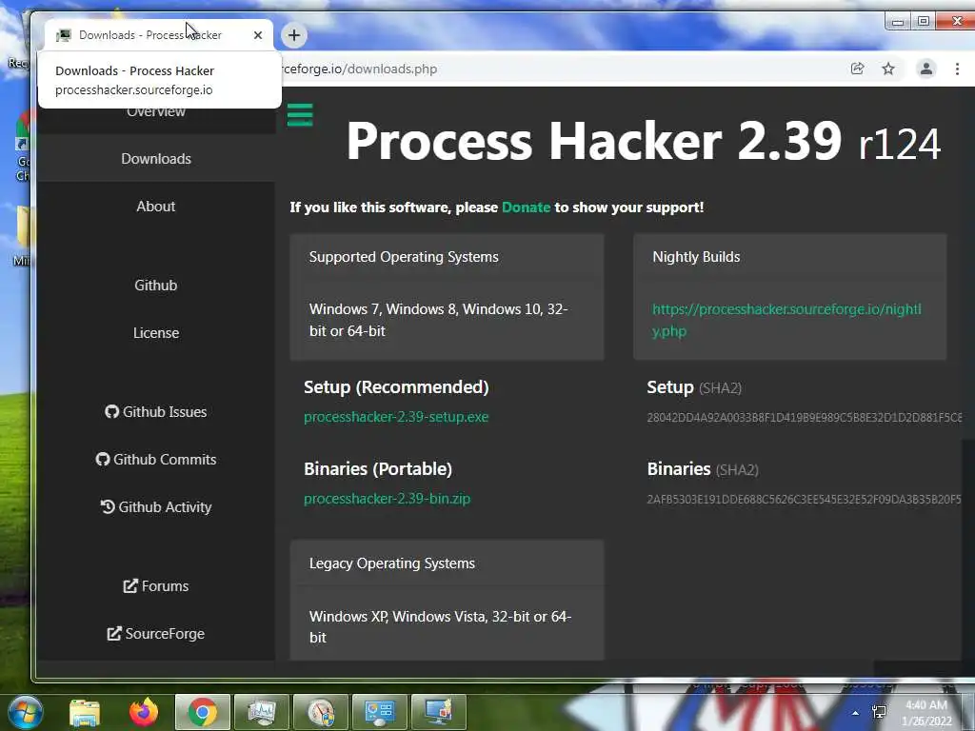Open the system monitor taskbar icon
The width and height of the screenshot is (975, 731).
click(x=262, y=712)
